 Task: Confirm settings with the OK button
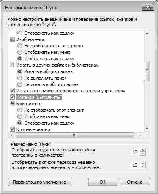point(103,182)
